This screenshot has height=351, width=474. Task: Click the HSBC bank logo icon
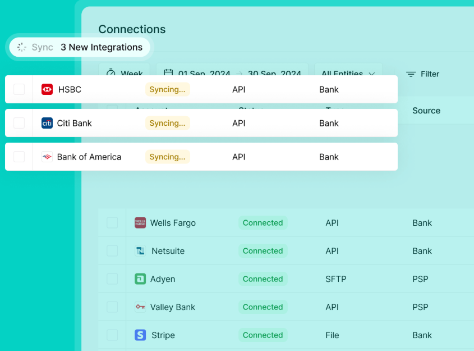(x=47, y=89)
